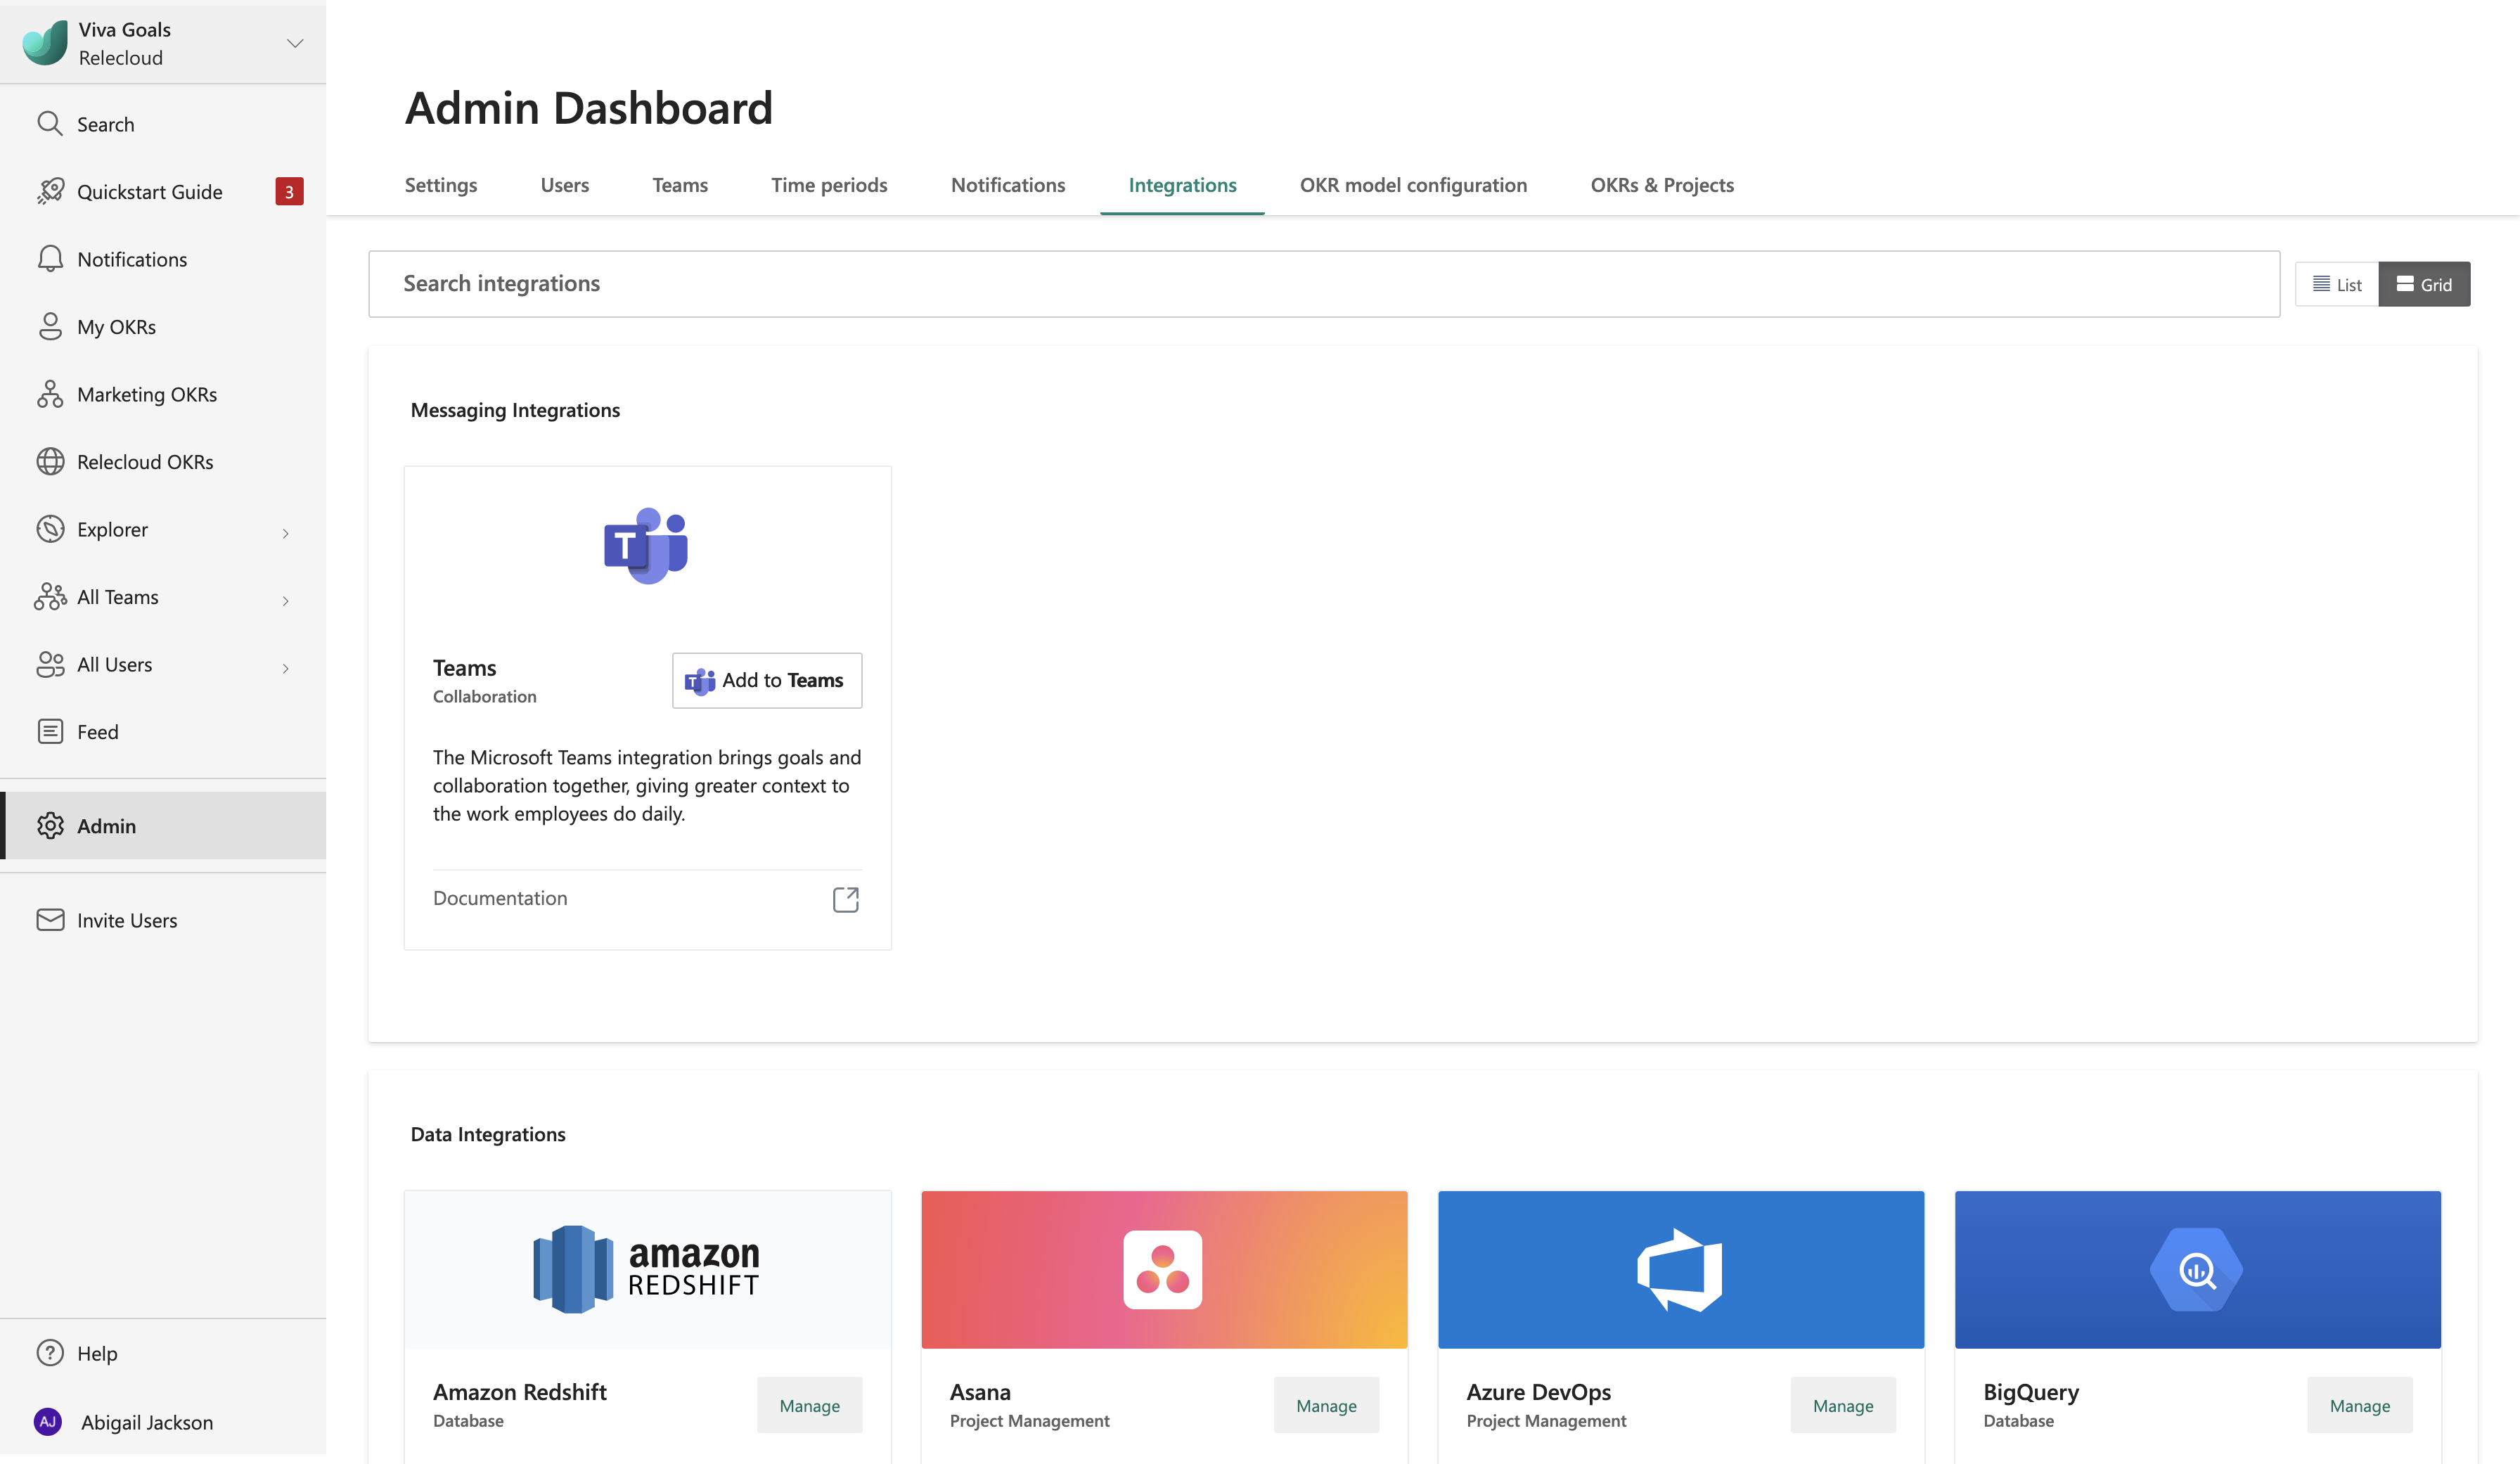
Task: Switch to List view layout
Action: pos(2337,283)
